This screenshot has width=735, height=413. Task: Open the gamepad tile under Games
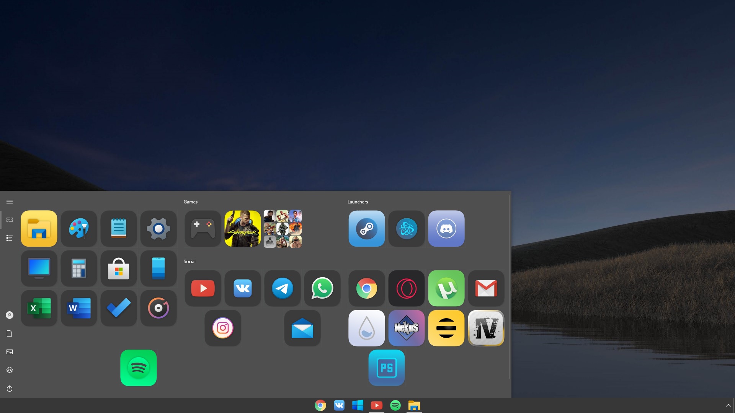pyautogui.click(x=203, y=229)
